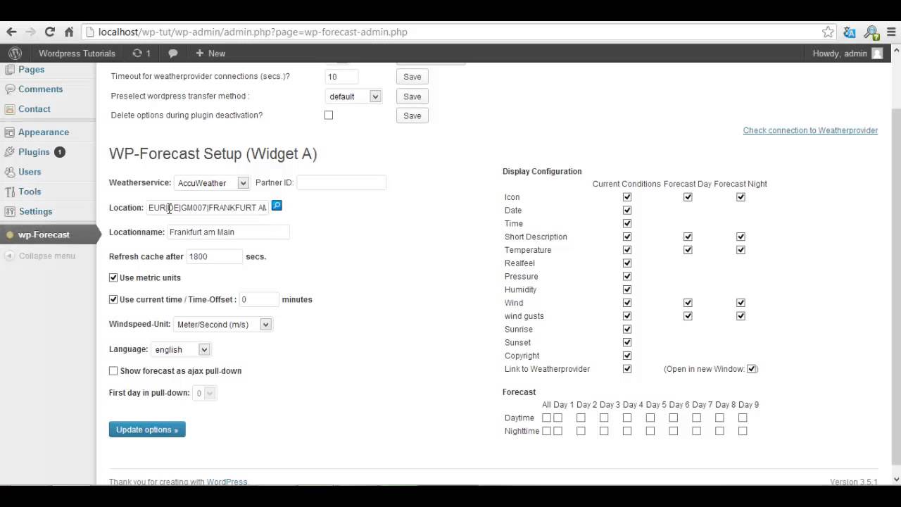Screen dimensions: 901x507
Task: Check Daytime forecast All checkbox
Action: 546,418
